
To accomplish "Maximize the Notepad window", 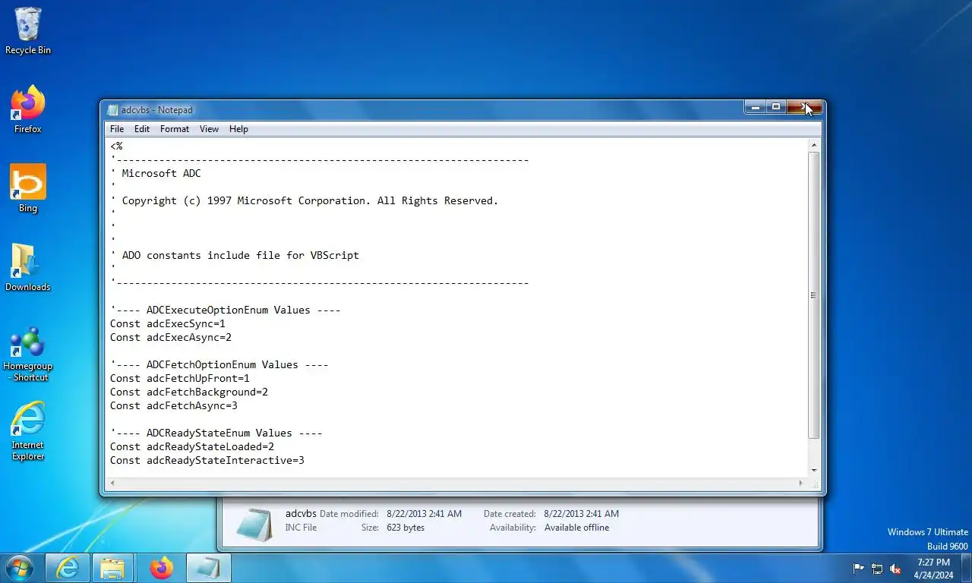I will (x=776, y=107).
